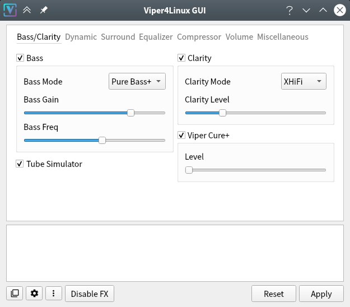Open the three-dot more options menu
The image size is (350, 307).
54,294
